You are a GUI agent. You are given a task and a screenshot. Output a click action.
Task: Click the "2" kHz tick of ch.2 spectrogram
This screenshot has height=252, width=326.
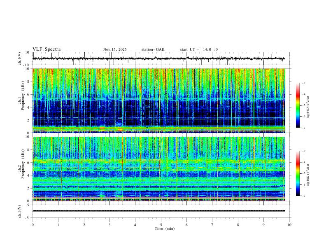pos(28,188)
